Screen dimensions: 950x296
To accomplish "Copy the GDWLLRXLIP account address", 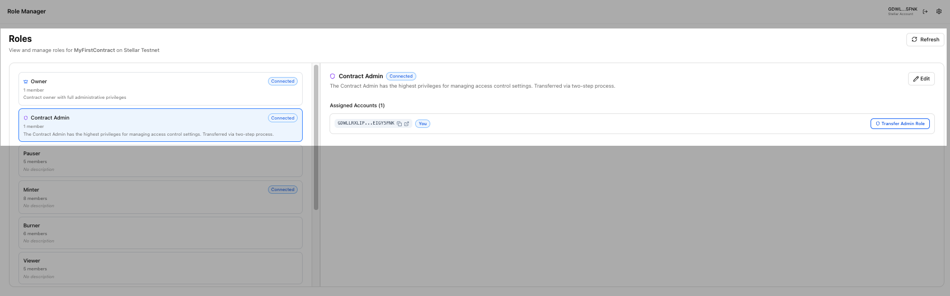I will [x=399, y=124].
